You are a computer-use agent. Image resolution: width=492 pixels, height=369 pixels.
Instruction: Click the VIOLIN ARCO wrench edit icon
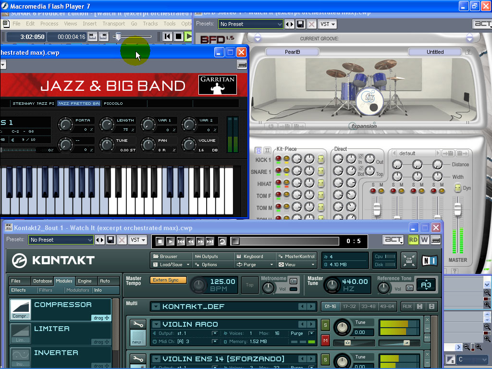pos(138,324)
